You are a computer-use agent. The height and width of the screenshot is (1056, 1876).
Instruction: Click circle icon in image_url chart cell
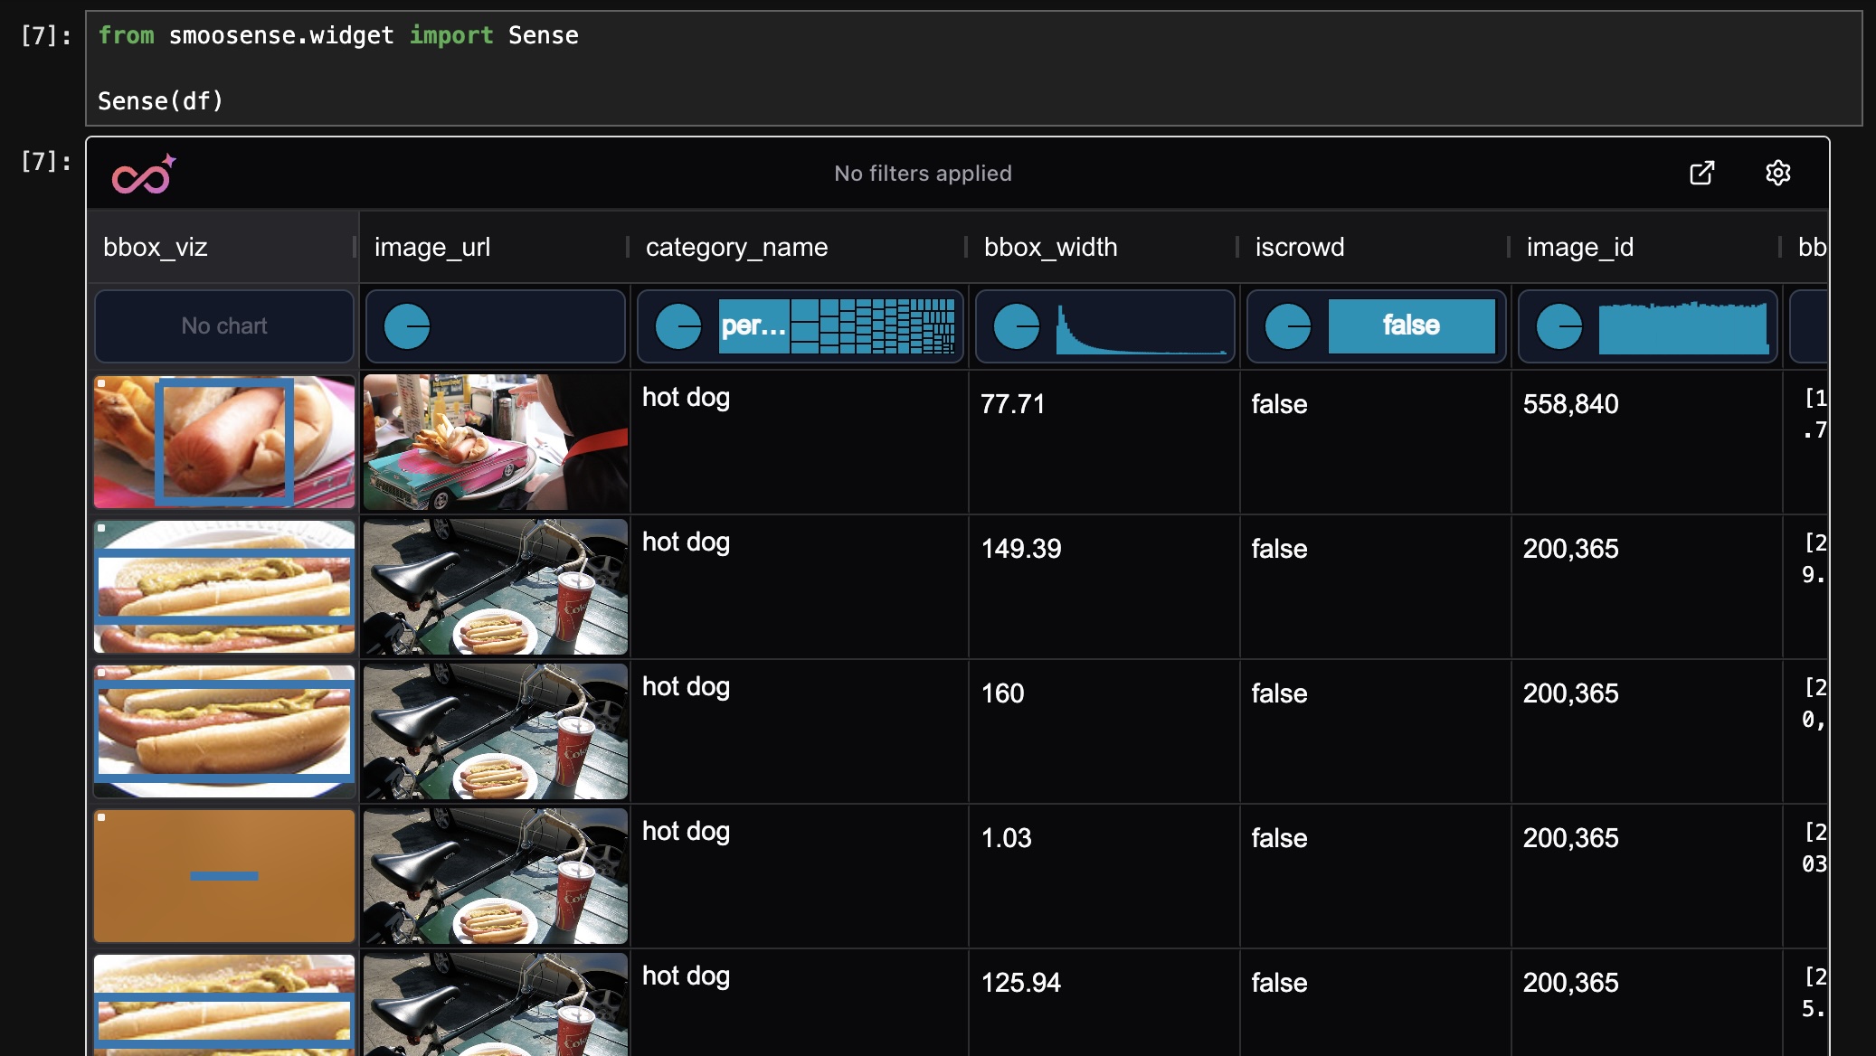coord(407,326)
